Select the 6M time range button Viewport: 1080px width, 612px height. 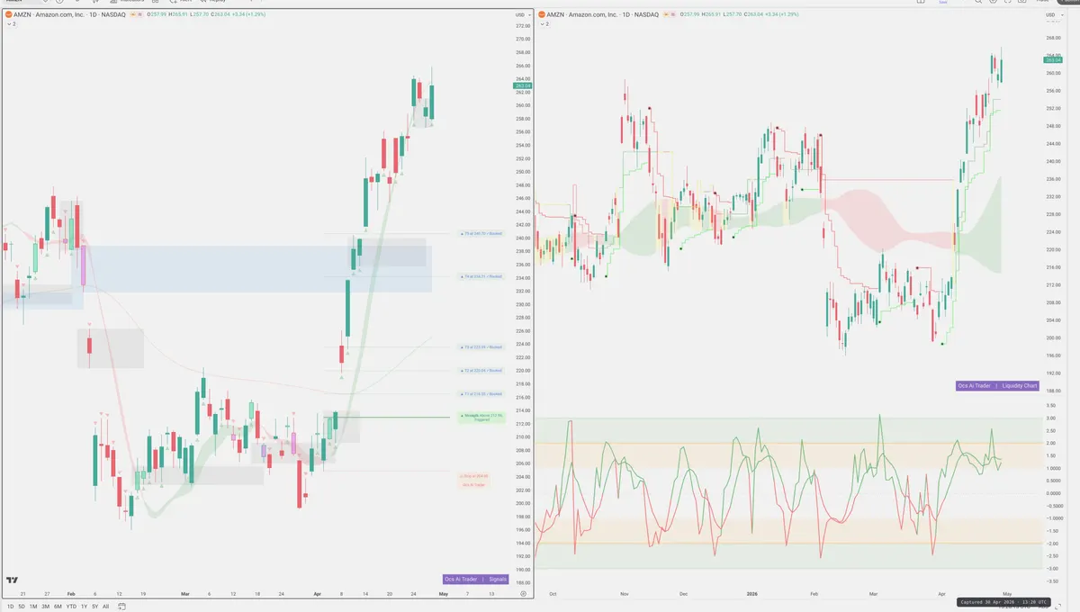pos(58,607)
